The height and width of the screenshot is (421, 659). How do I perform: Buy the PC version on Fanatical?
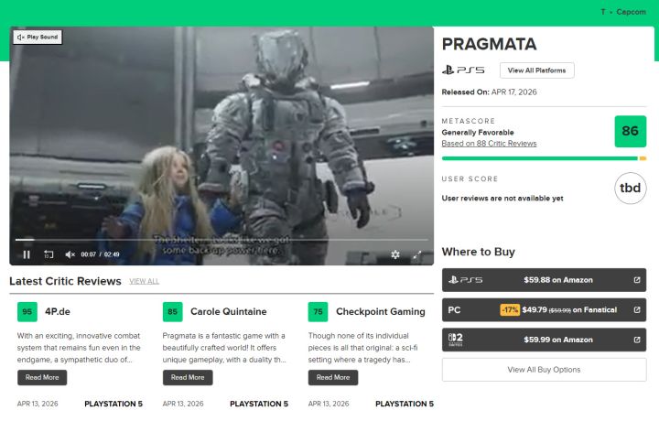coord(544,309)
